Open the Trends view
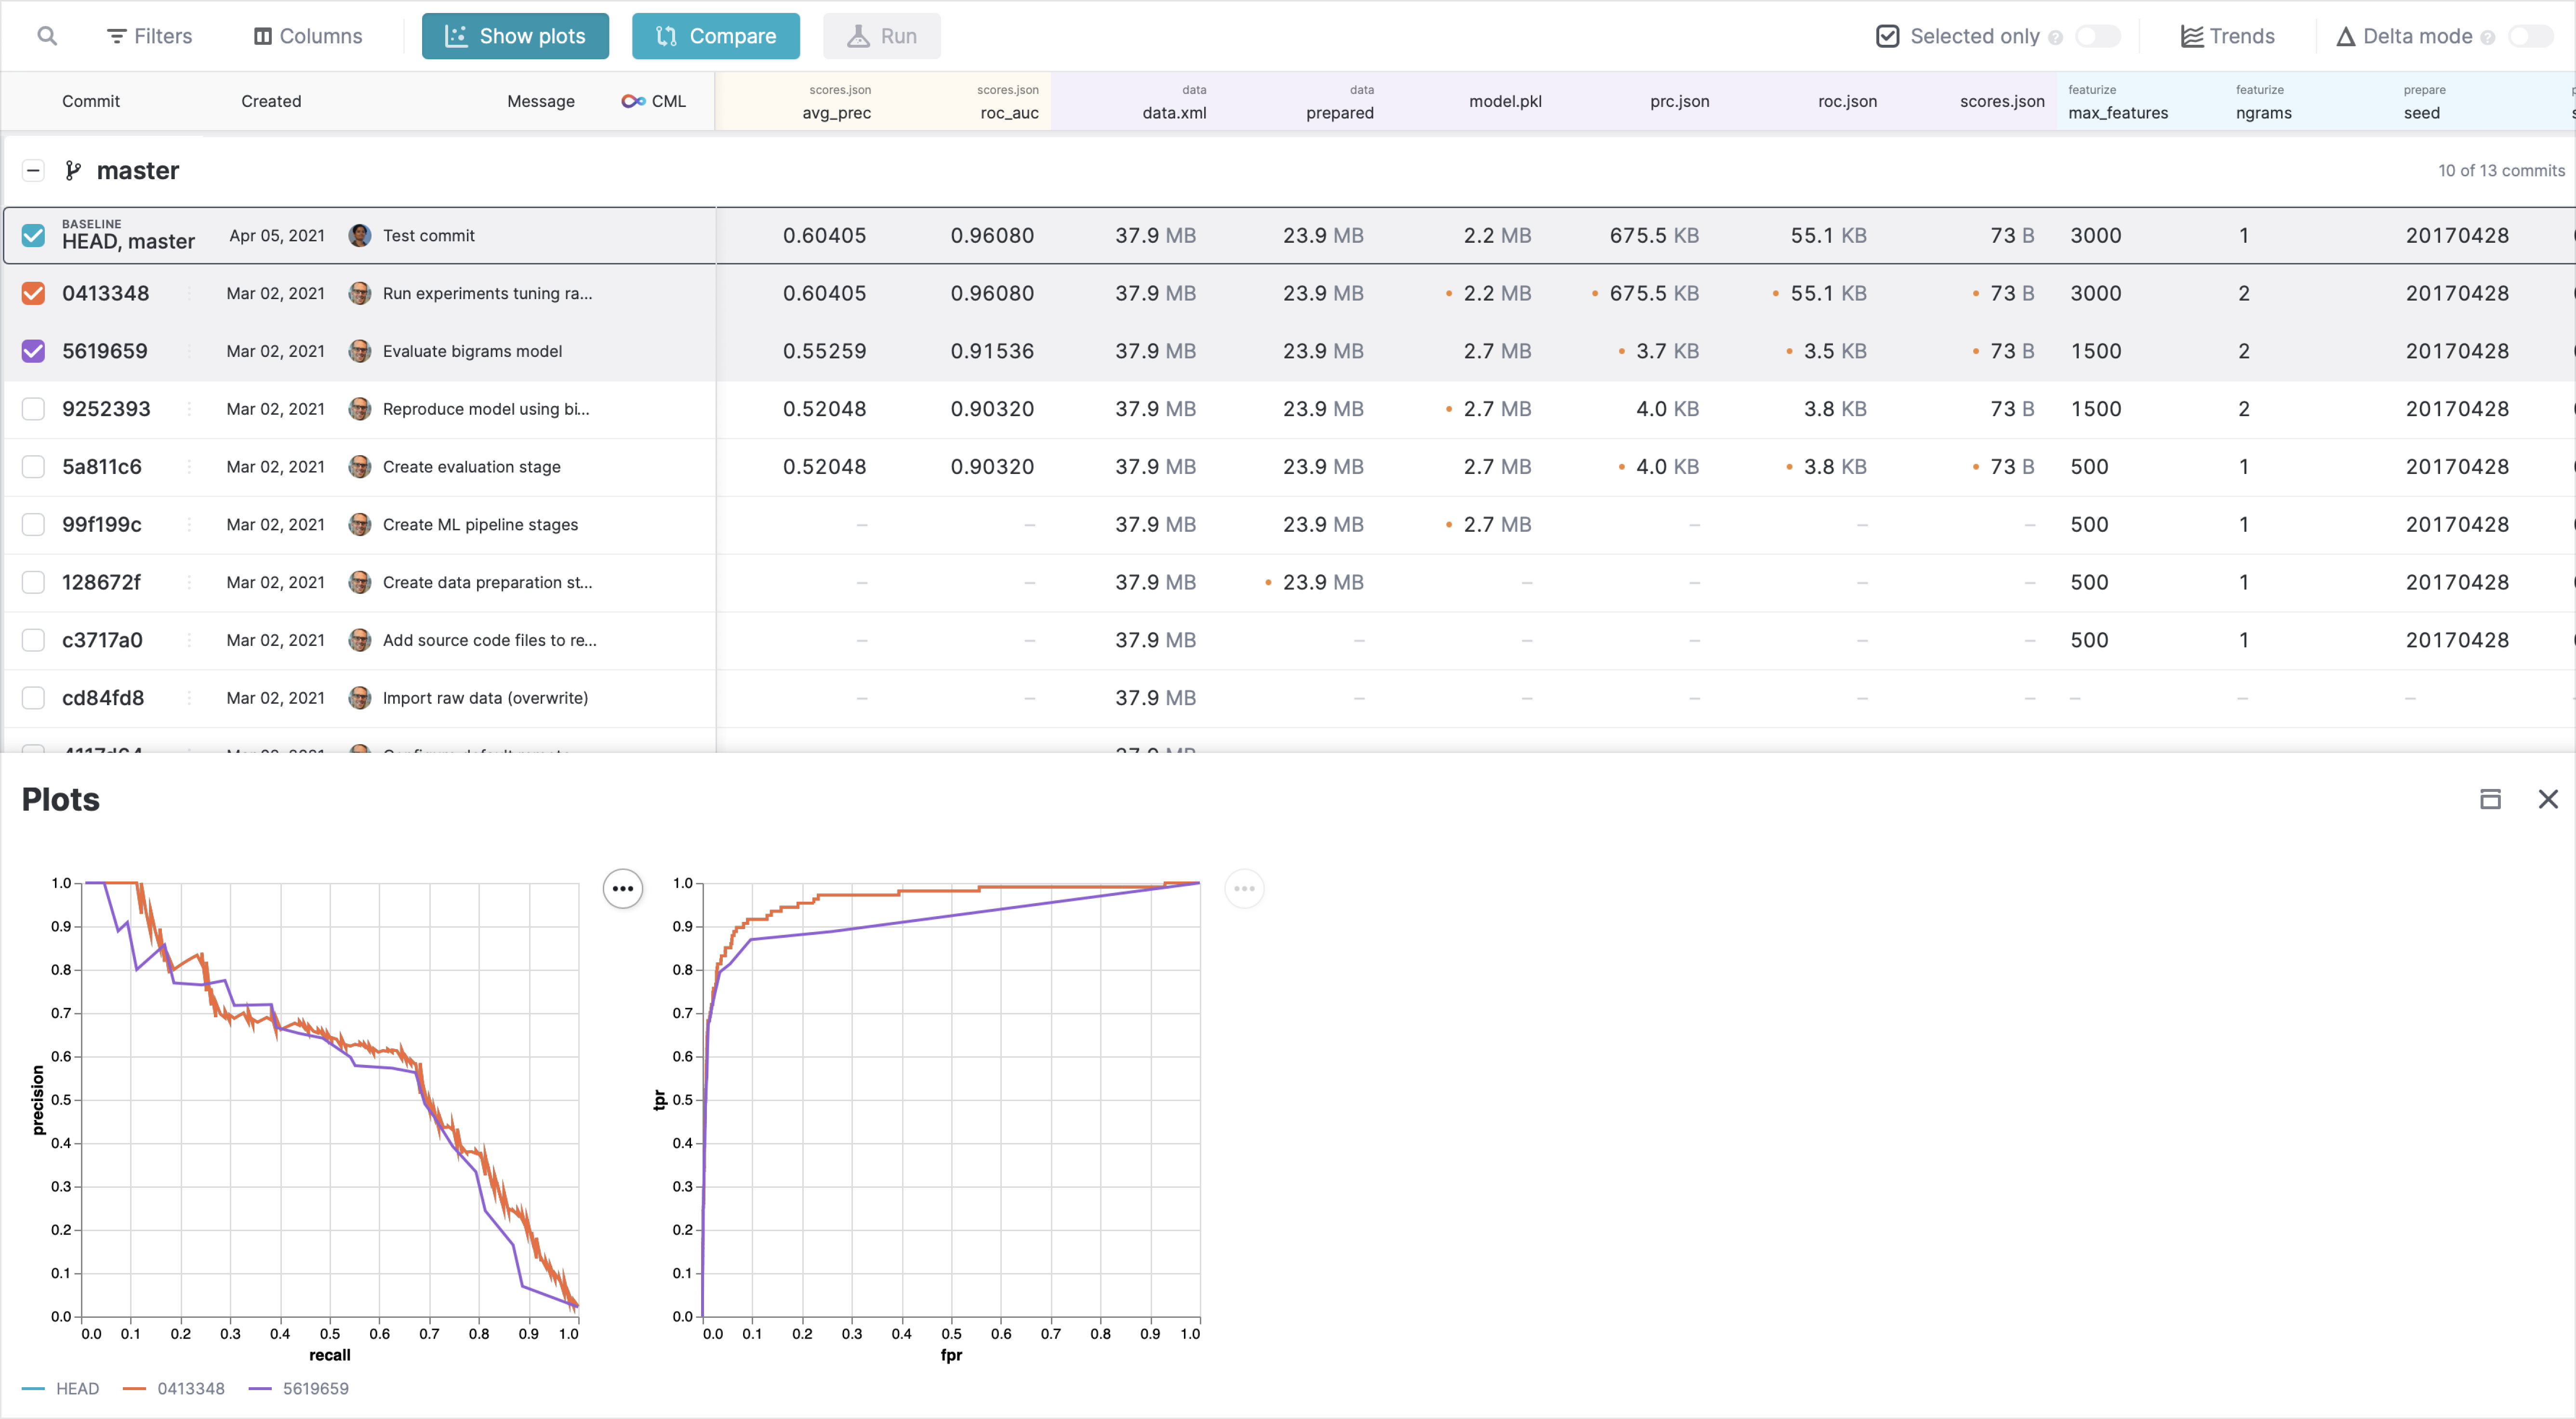This screenshot has width=2576, height=1419. (x=2228, y=36)
